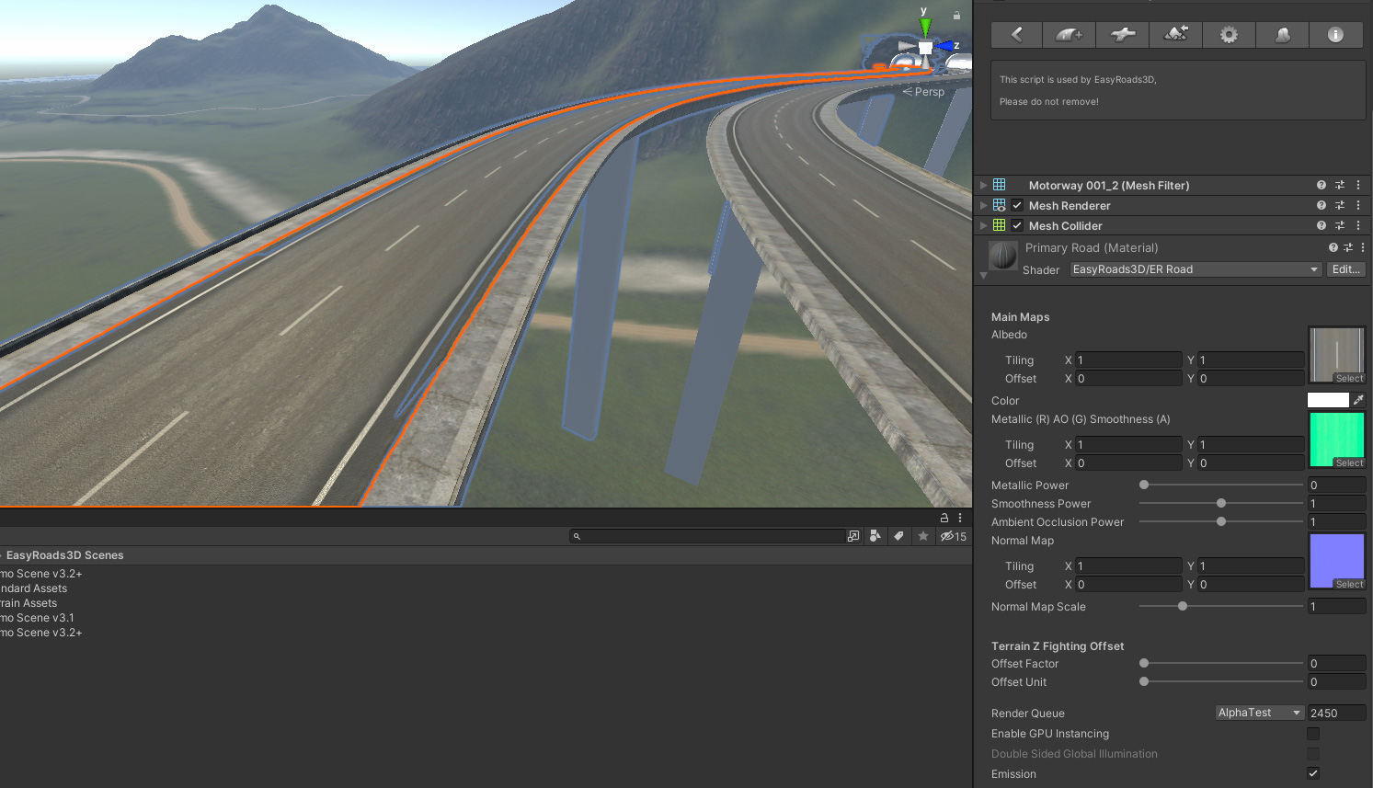The width and height of the screenshot is (1373, 788).
Task: Select the EasyRoads3D back arrow tool
Action: pos(1016,34)
